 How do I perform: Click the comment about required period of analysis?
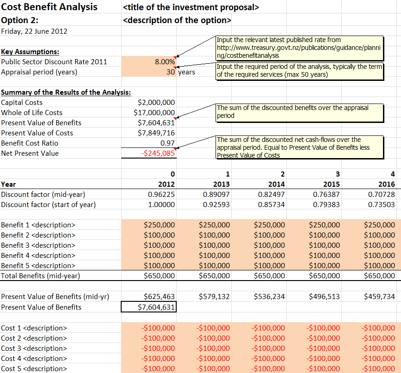click(299, 71)
